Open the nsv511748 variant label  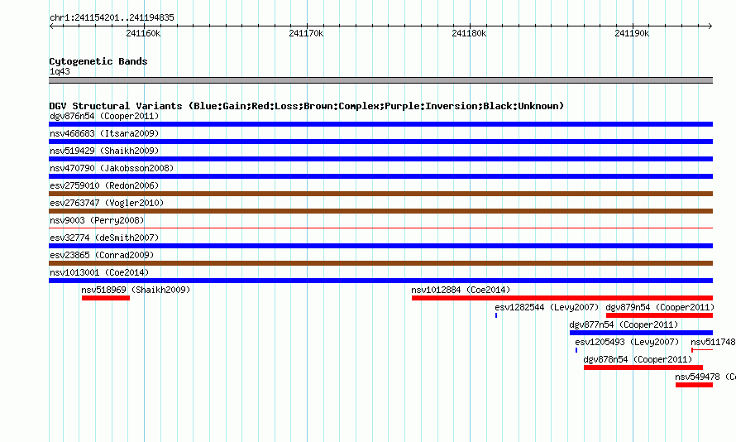pos(713,342)
